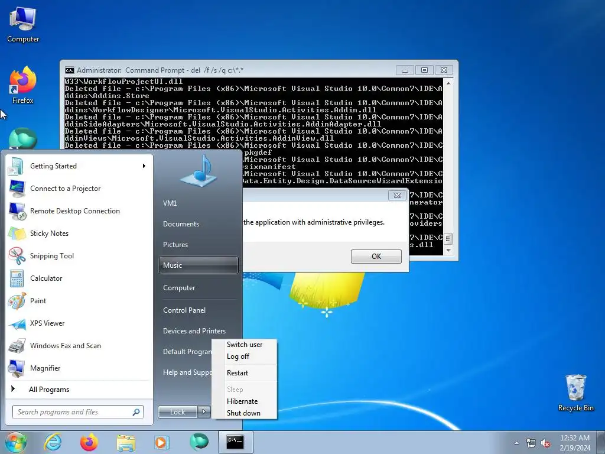
Task: Choose Shut down from power menu
Action: pyautogui.click(x=244, y=413)
